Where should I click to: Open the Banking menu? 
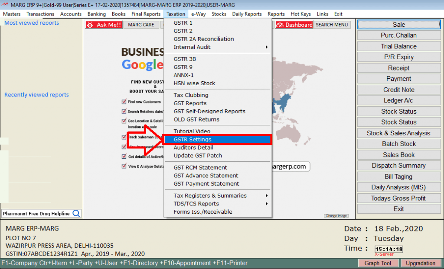(97, 14)
